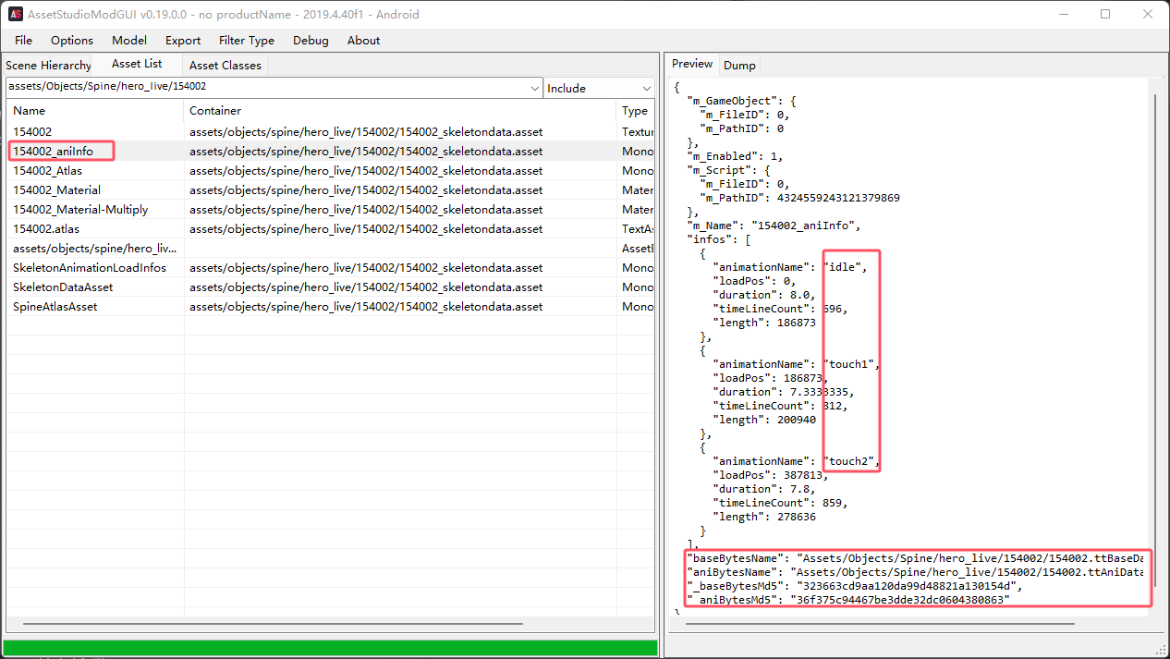Click the green loading progress bar
1170x659 pixels.
[x=330, y=648]
